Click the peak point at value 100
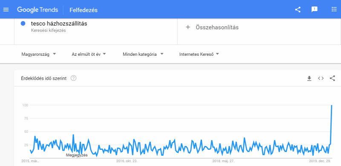341x166 pixels. click(332, 105)
